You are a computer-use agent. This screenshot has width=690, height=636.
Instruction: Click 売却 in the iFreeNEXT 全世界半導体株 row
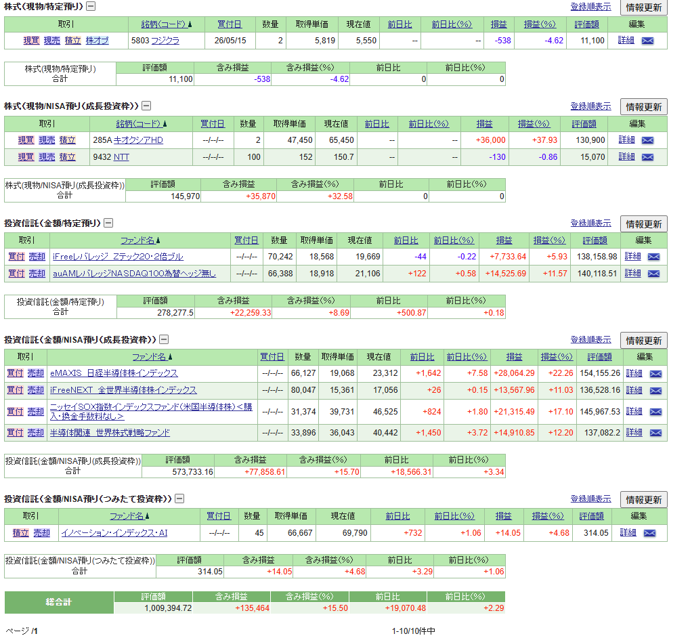point(36,390)
